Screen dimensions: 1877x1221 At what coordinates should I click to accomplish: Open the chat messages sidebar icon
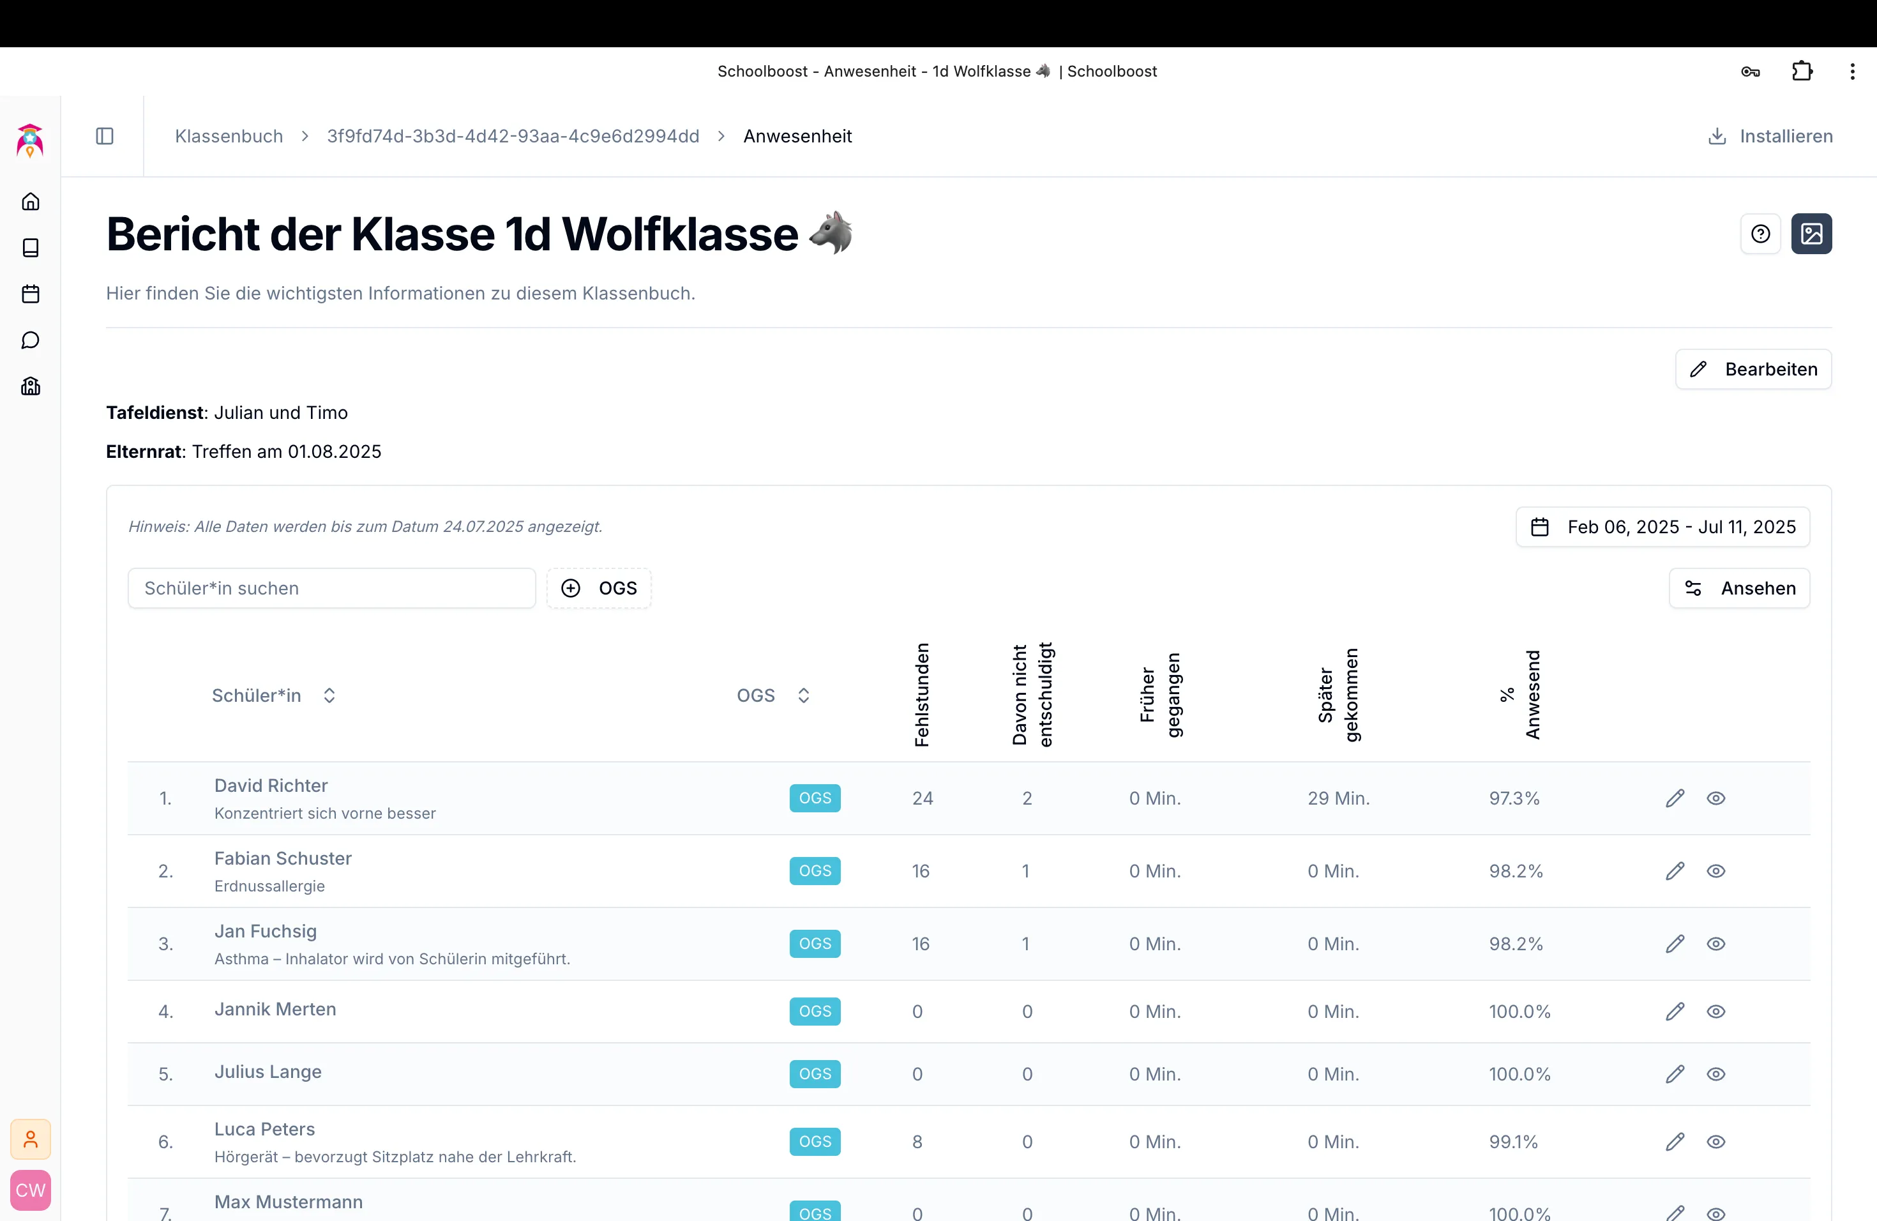(31, 340)
